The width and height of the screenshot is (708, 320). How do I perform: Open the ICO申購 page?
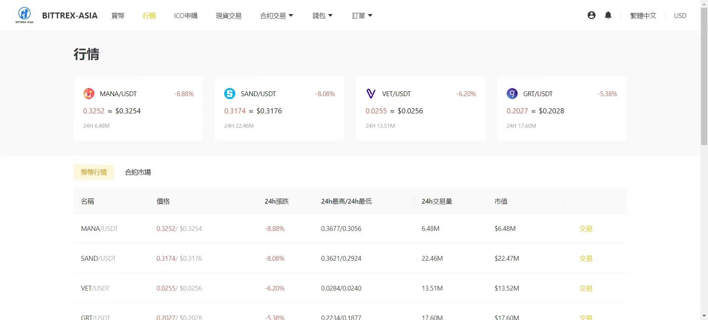[x=186, y=15]
